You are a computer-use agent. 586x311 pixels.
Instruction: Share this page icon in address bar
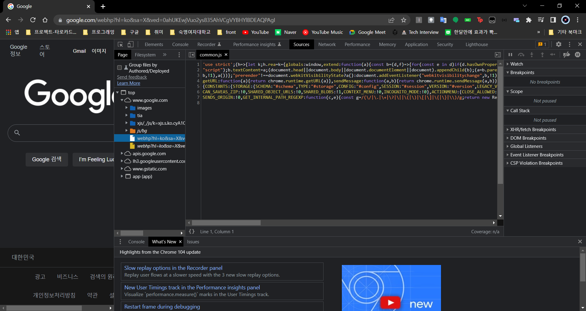click(x=391, y=20)
